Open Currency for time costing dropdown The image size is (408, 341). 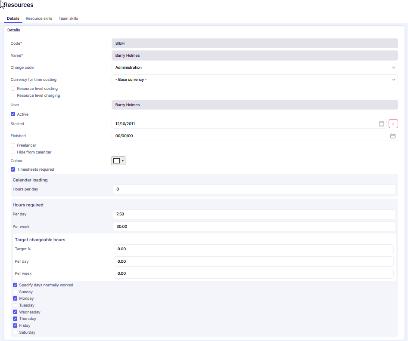pos(254,80)
